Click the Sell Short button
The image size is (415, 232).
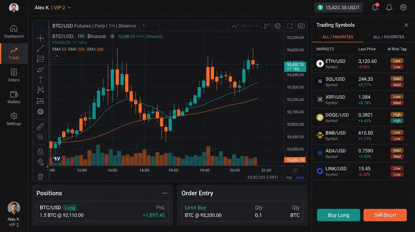click(x=385, y=215)
